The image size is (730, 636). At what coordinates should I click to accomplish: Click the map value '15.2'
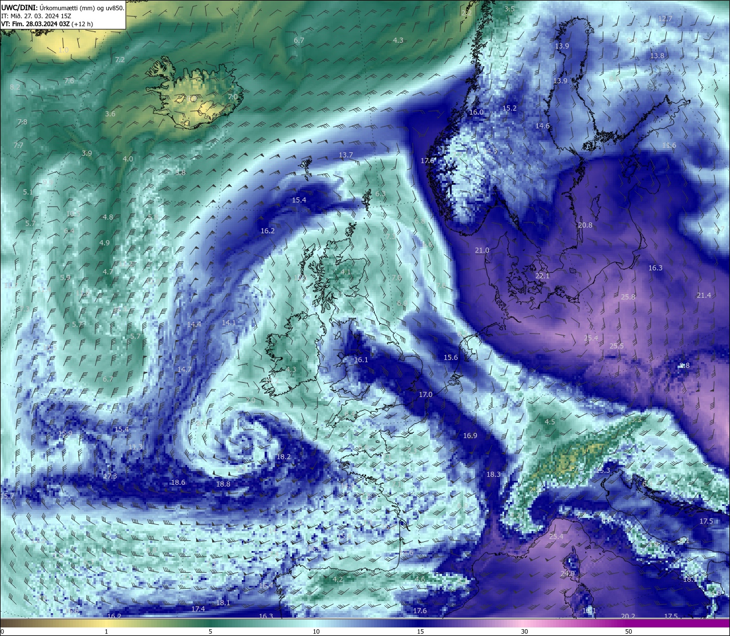509,108
